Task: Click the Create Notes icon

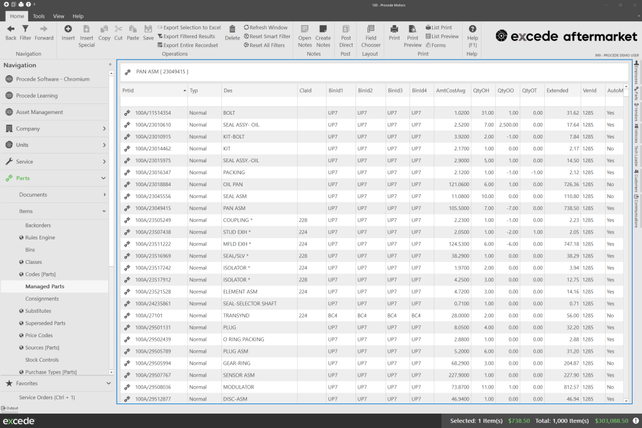Action: pos(323,29)
